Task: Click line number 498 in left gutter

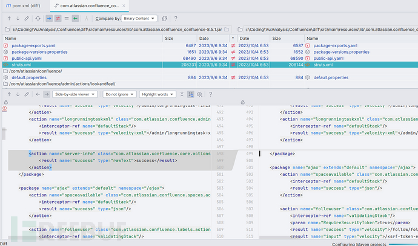Action: [220, 154]
